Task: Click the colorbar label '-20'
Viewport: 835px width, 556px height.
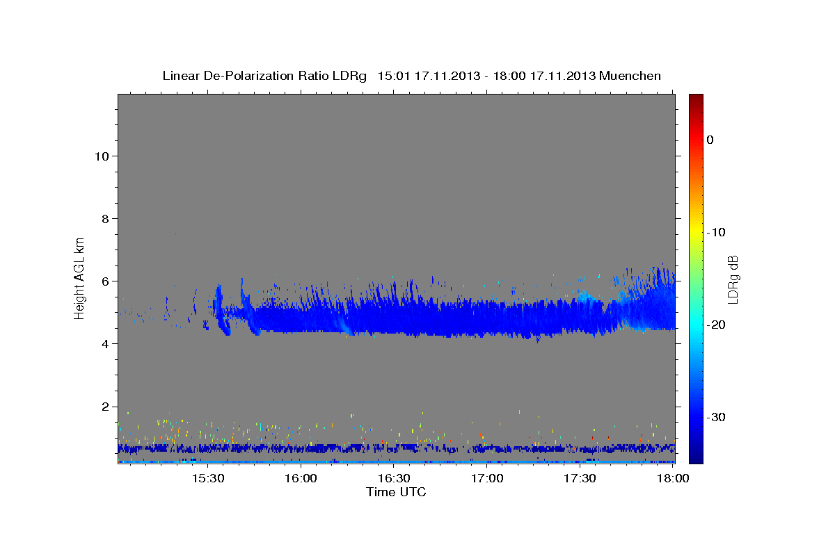Action: coord(716,325)
